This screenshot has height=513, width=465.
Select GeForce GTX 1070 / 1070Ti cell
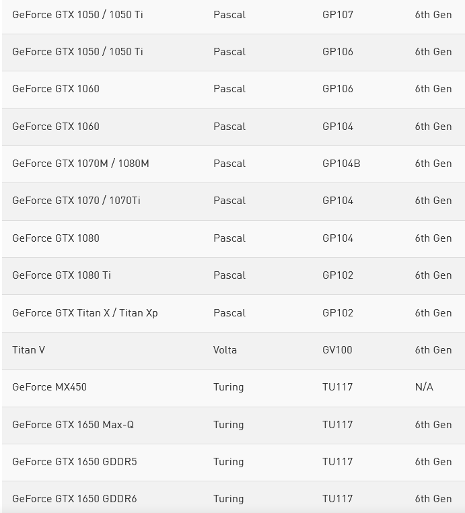76,201
